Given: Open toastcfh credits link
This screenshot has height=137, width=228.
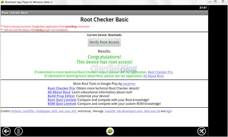Looking at the screenshot, I should [x=110, y=111].
